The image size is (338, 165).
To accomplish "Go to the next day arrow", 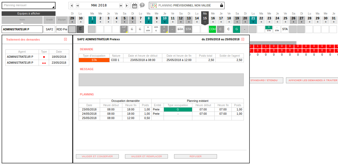I will pyautogui.click(x=127, y=5).
